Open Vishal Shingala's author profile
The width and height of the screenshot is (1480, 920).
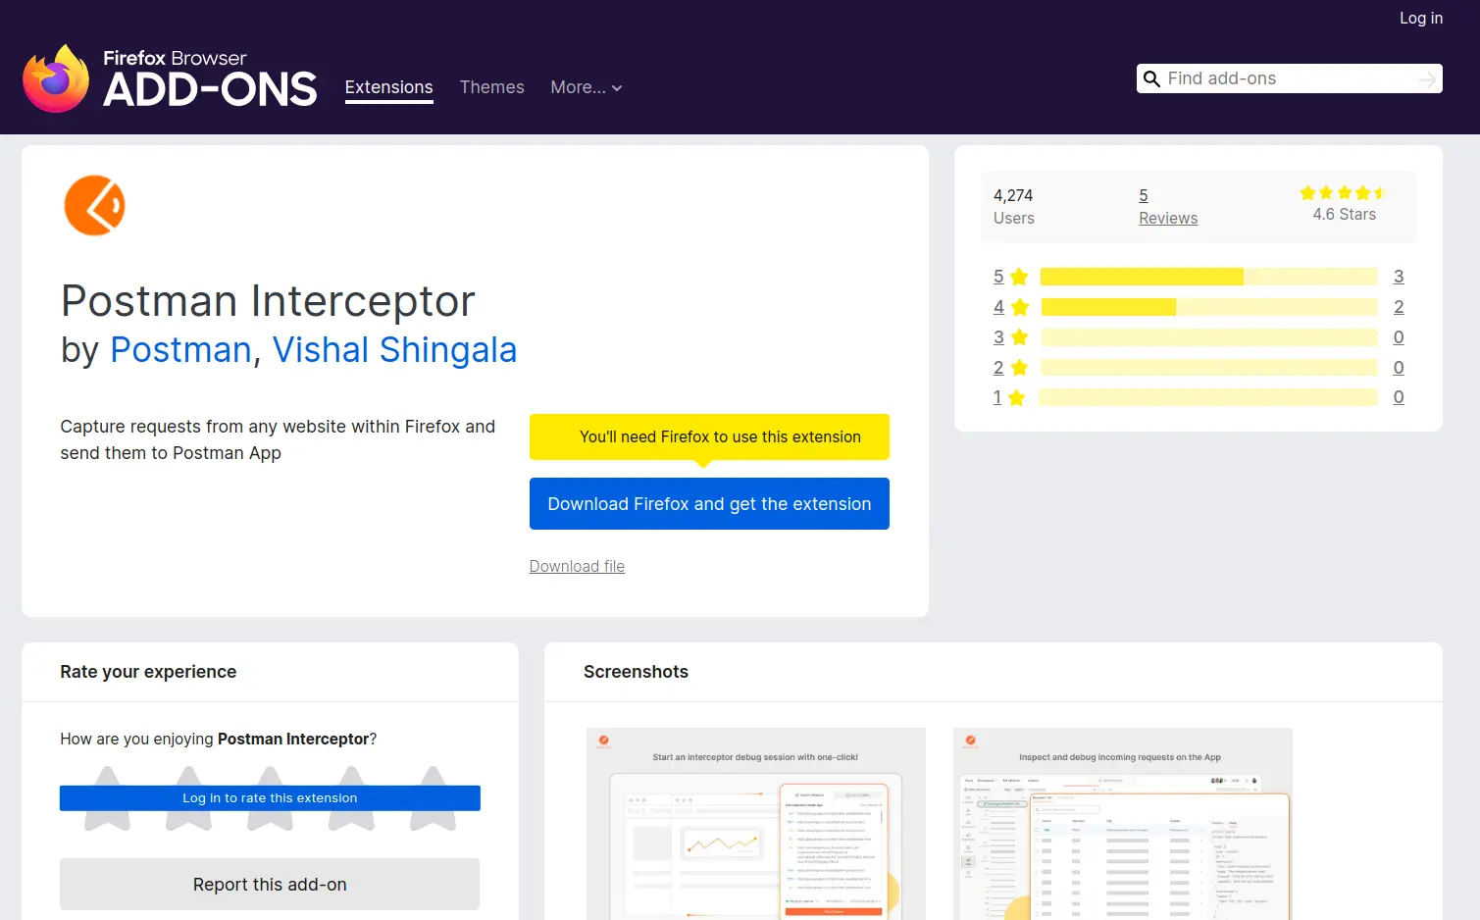[394, 350]
